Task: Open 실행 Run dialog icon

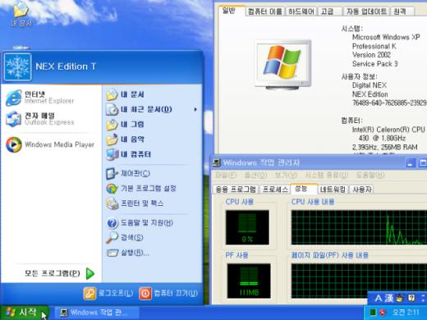Action: [x=112, y=253]
